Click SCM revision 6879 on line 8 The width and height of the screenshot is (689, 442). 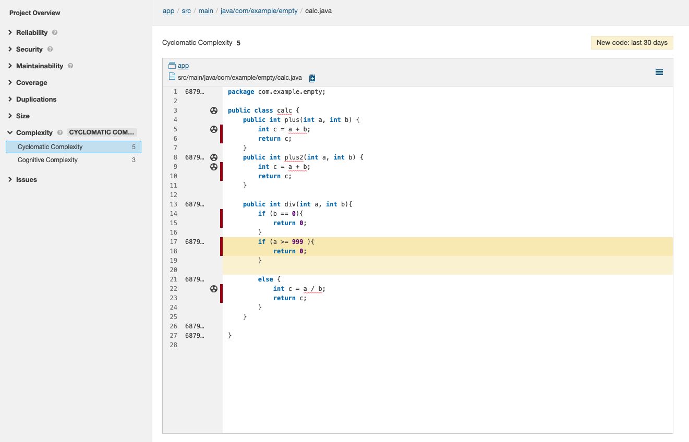(x=195, y=157)
